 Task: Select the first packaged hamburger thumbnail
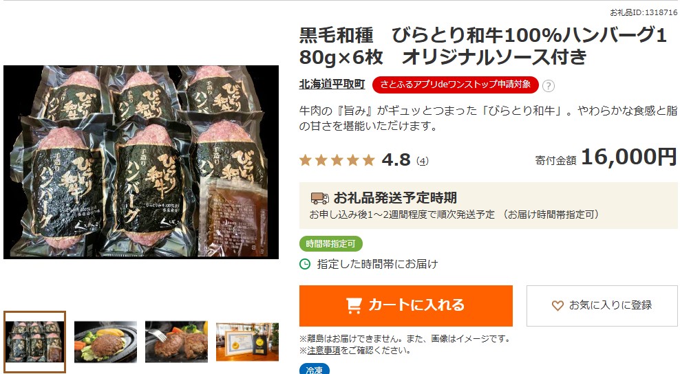click(34, 342)
